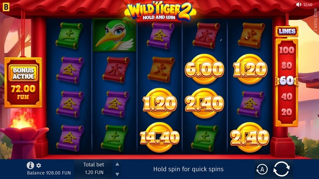Click the LINES header sign
The height and width of the screenshot is (179, 319).
coord(287,32)
